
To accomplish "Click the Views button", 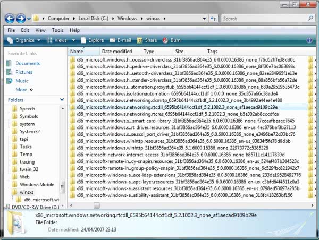I will click(57, 40).
